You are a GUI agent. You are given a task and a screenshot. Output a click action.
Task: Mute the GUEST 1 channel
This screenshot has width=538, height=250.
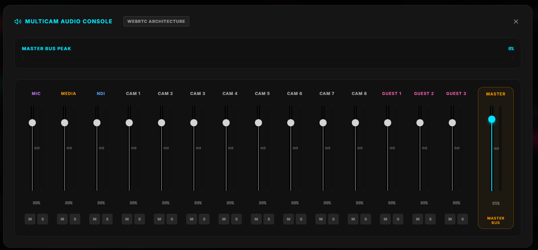[x=385, y=219]
